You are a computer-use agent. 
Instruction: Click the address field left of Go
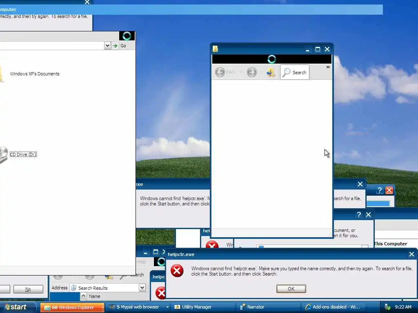(x=52, y=46)
